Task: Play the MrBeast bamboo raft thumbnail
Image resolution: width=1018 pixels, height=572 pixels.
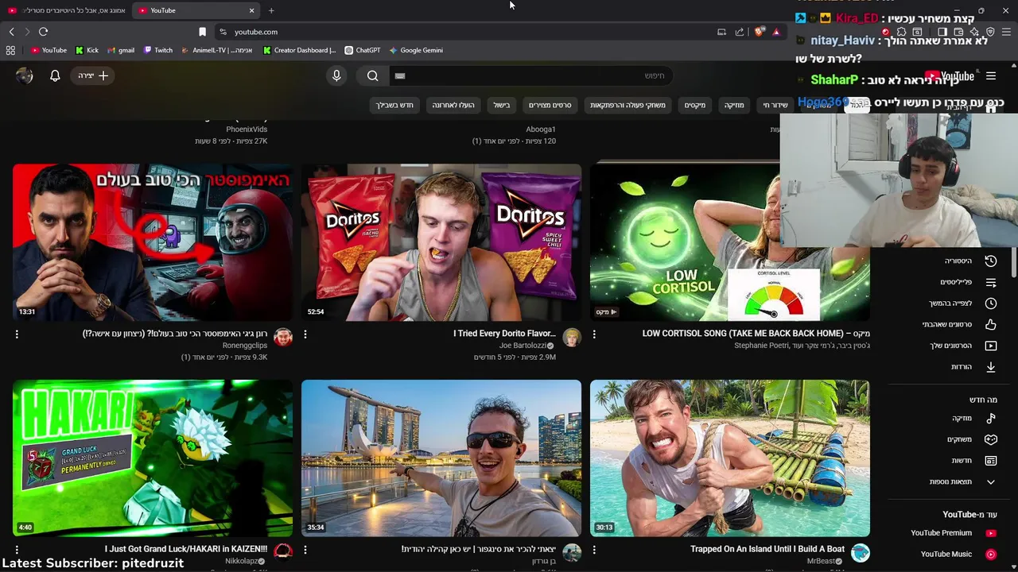Action: point(730,458)
